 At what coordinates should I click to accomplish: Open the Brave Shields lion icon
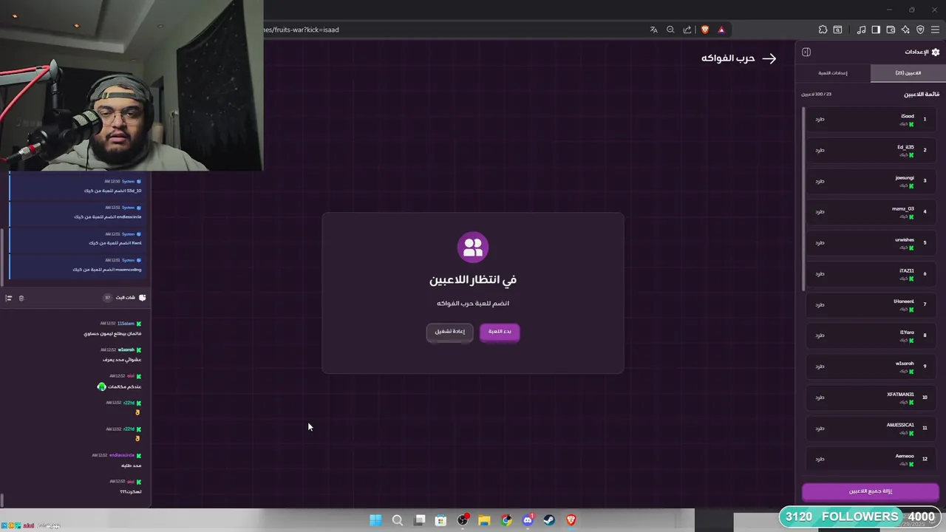pos(704,30)
